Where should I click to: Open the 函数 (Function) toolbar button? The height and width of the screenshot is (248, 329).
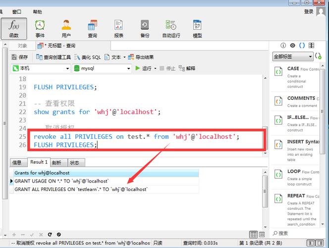pyautogui.click(x=14, y=29)
